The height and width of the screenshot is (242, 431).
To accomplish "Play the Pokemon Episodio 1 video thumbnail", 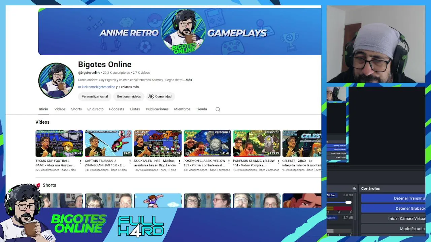I will 257,144.
